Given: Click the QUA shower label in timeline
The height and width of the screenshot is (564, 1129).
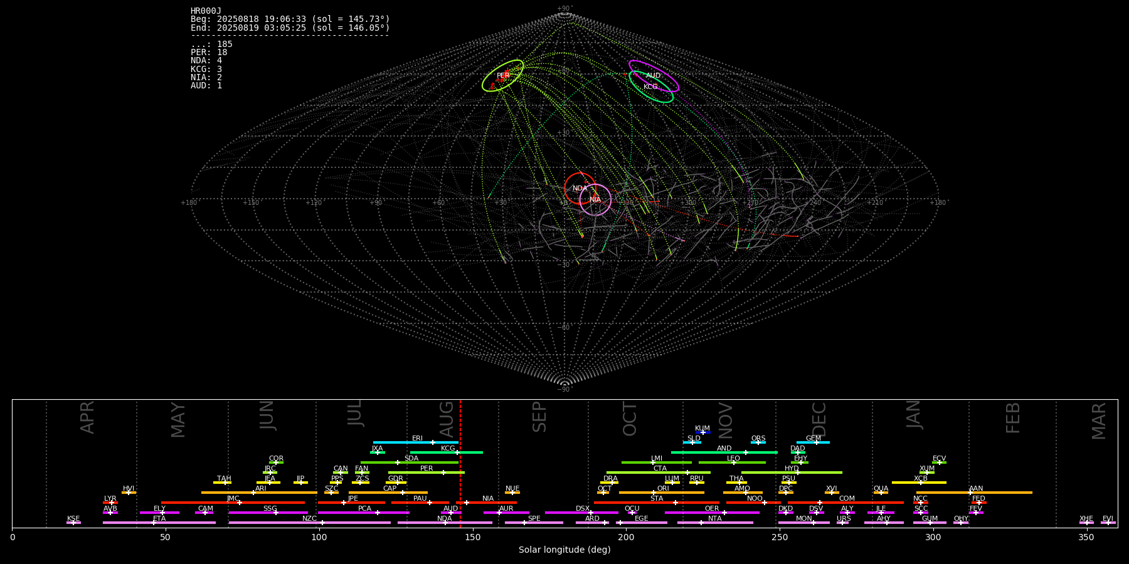Looking at the screenshot, I should [x=881, y=489].
